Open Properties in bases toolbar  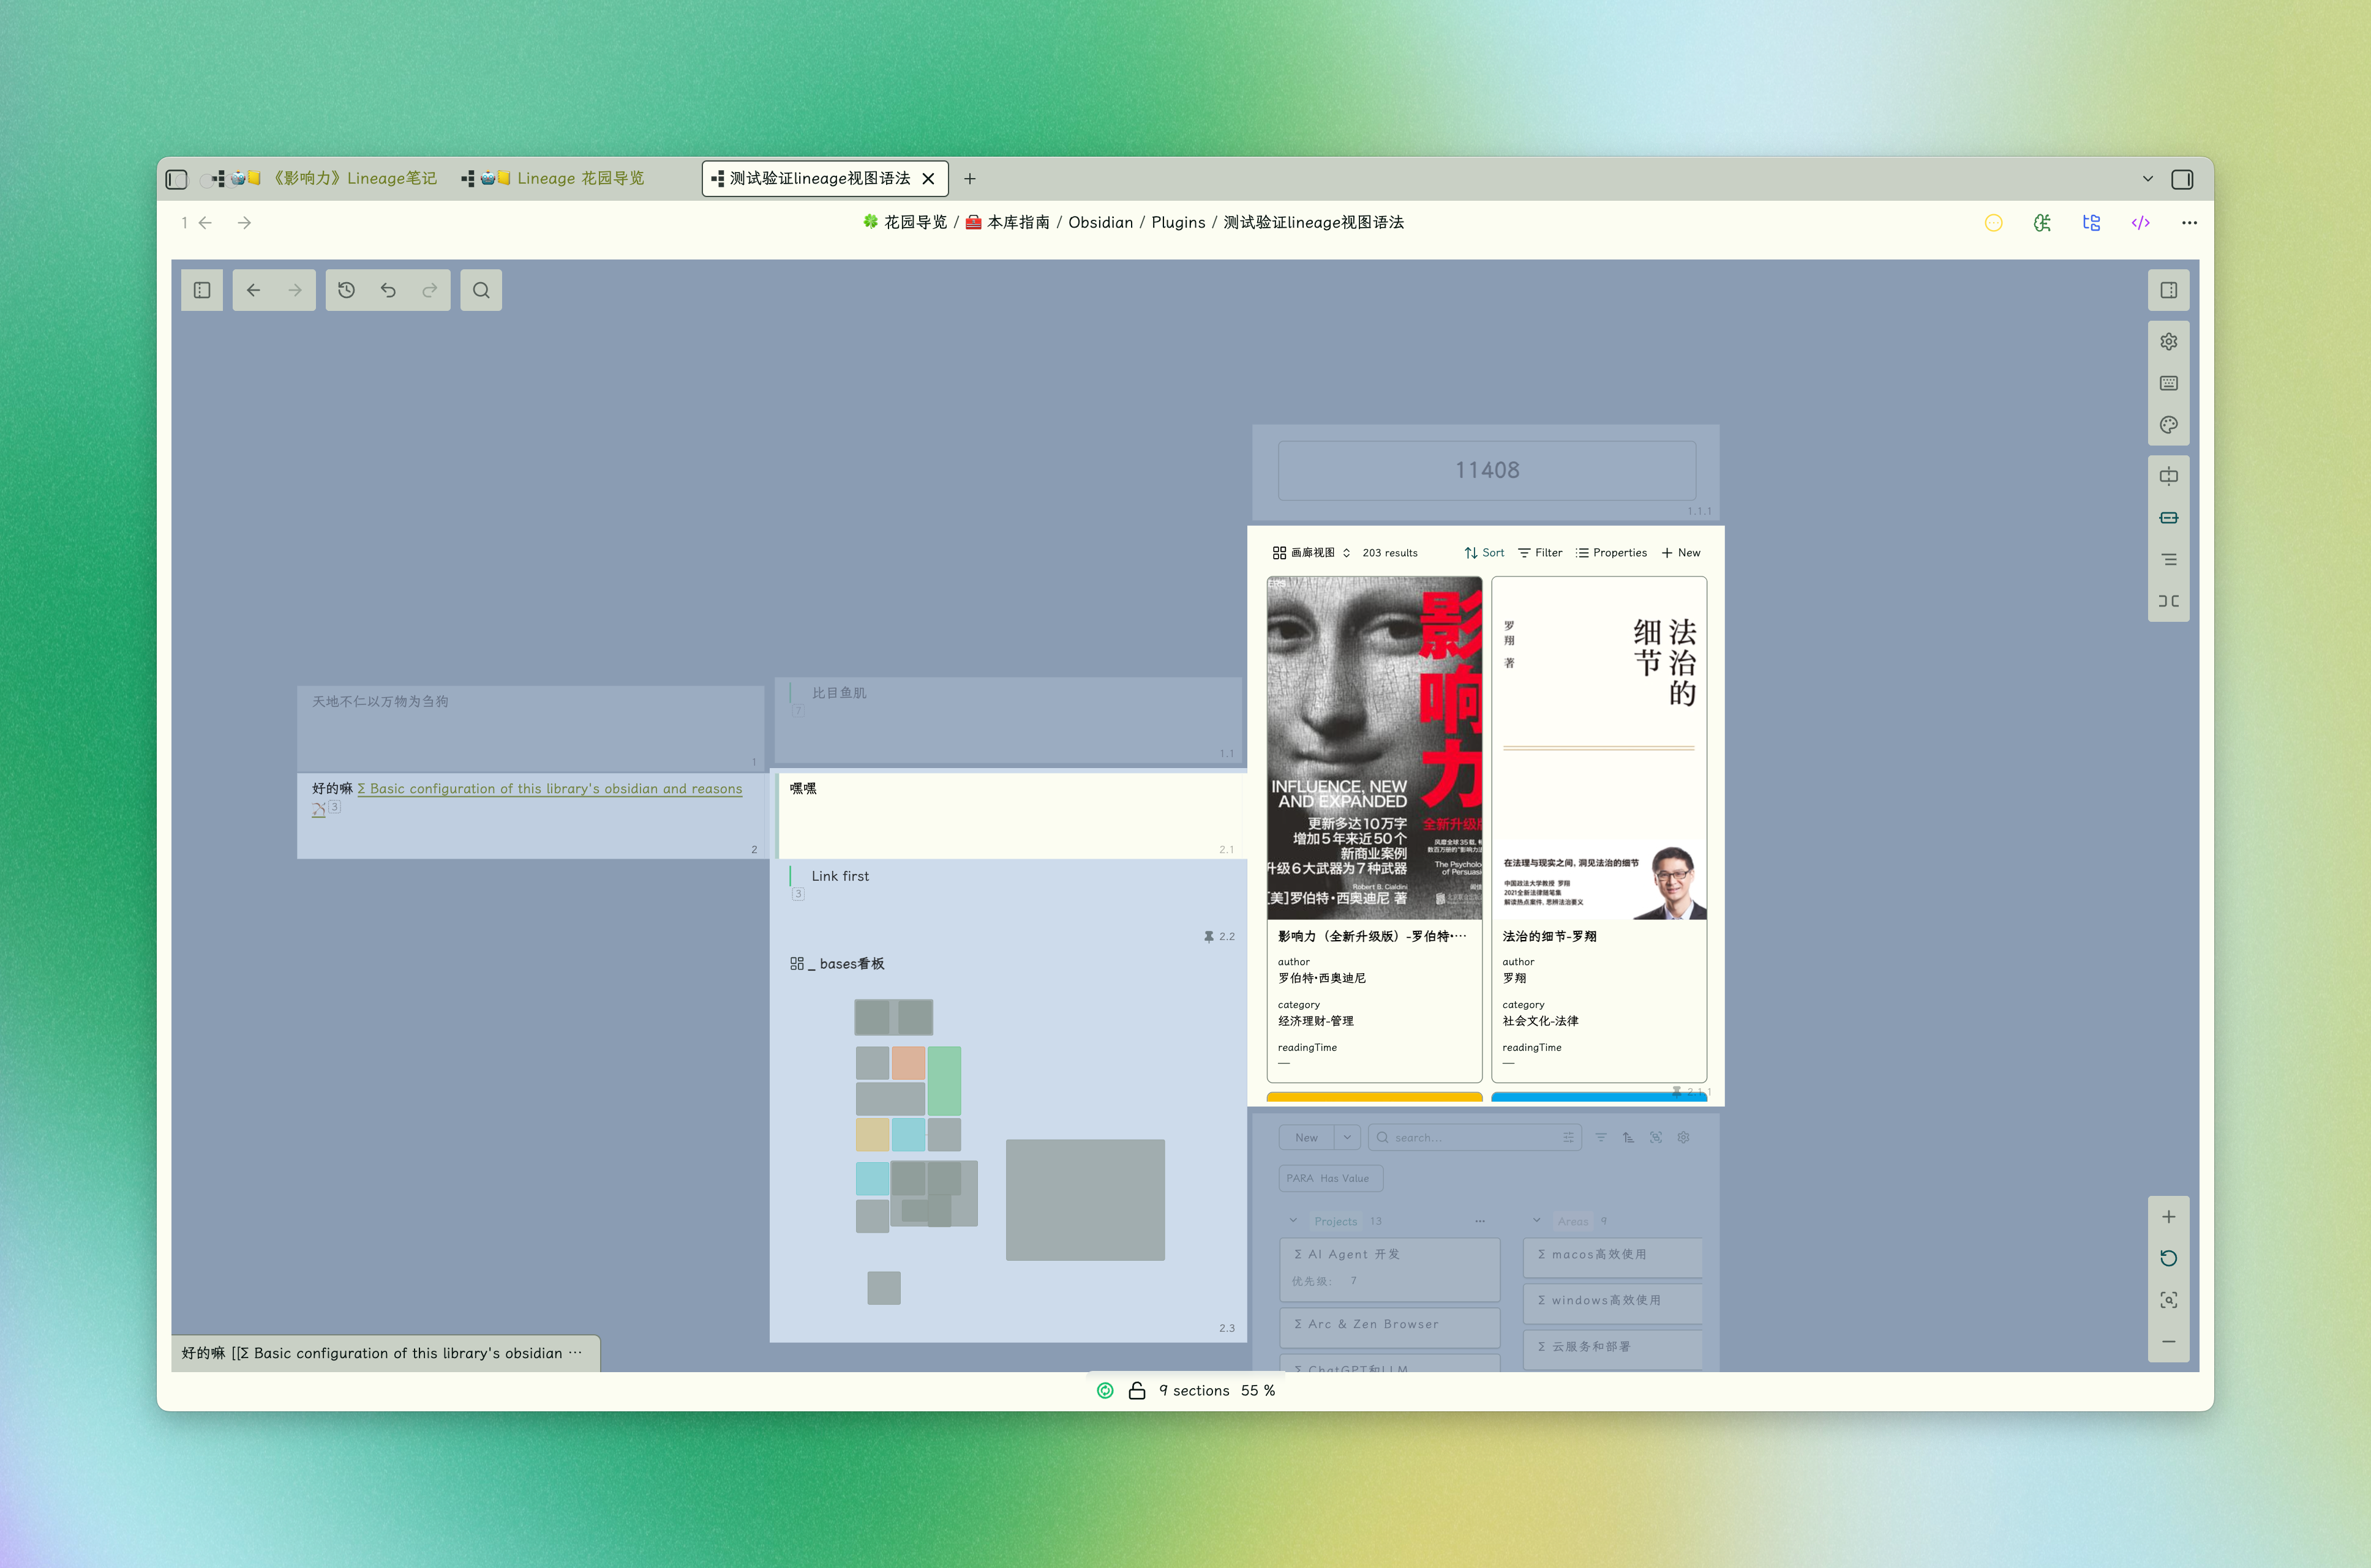point(1610,553)
